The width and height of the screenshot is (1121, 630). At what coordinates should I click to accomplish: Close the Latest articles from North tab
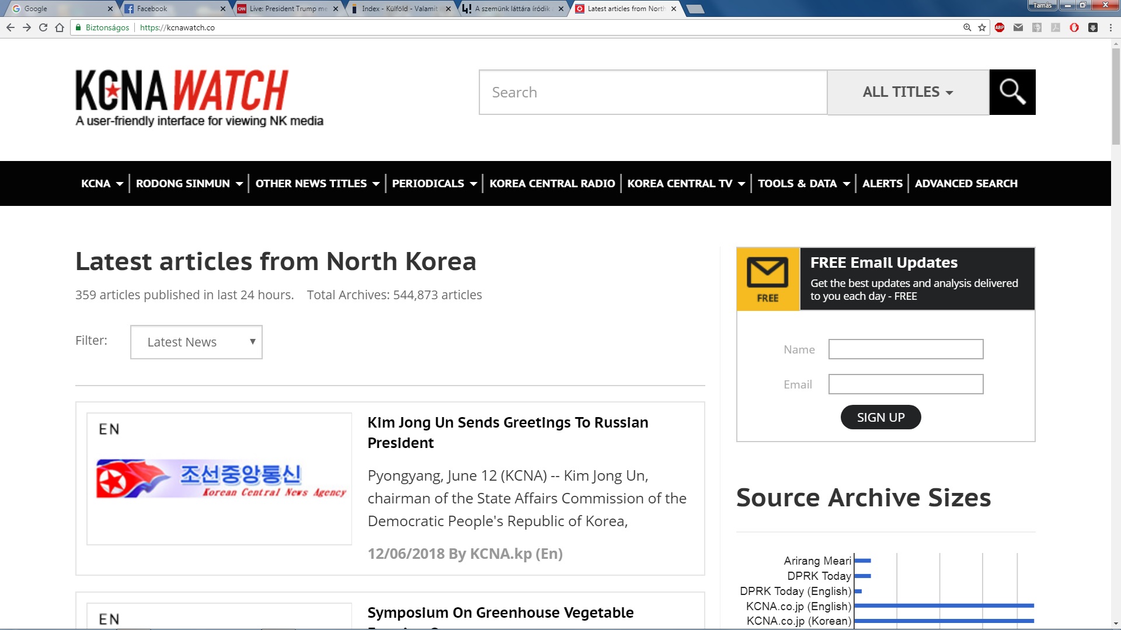pos(674,9)
